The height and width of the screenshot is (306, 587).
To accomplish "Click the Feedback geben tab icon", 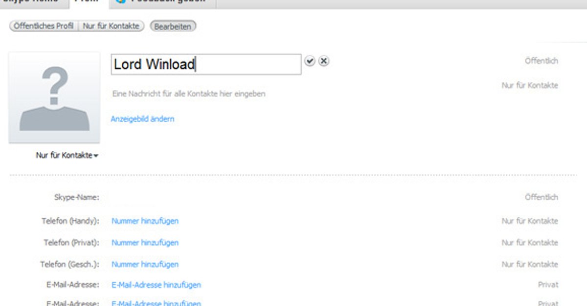I will point(121,1).
